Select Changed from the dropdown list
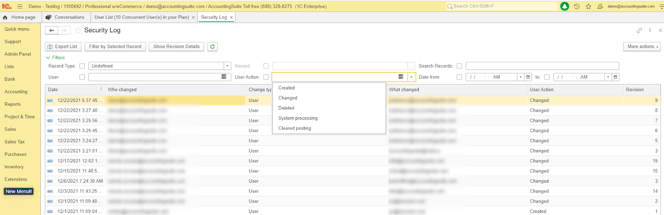The height and width of the screenshot is (215, 664). 329,98
